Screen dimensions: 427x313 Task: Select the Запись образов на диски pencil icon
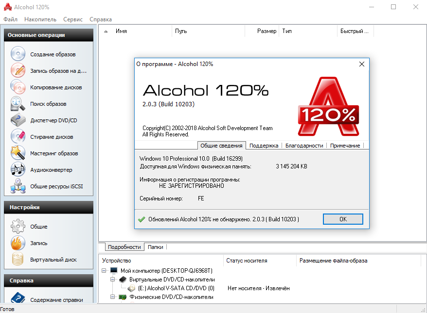click(x=18, y=70)
